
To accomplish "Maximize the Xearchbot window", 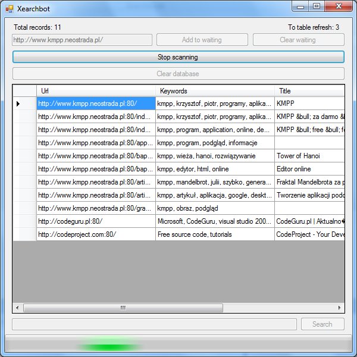I will pyautogui.click(x=316, y=7).
